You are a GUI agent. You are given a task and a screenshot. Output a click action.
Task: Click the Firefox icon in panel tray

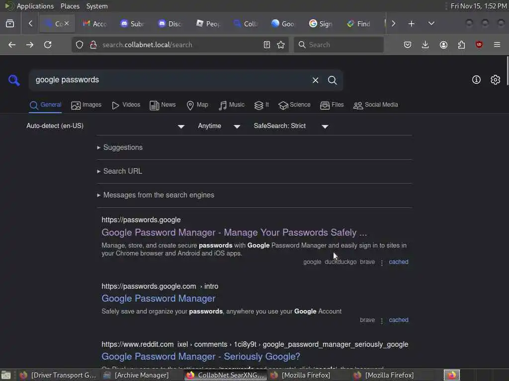[x=452, y=375]
